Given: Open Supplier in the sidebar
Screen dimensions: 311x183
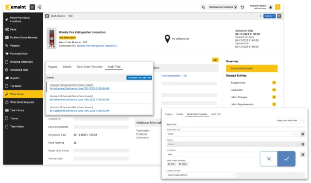Looking at the screenshot, I should 23,78.
